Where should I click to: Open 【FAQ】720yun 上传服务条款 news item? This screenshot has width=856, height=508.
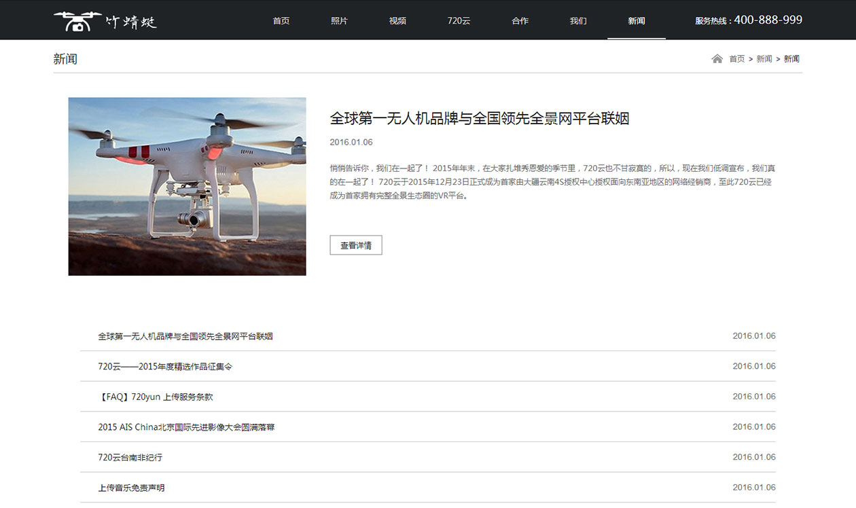156,397
